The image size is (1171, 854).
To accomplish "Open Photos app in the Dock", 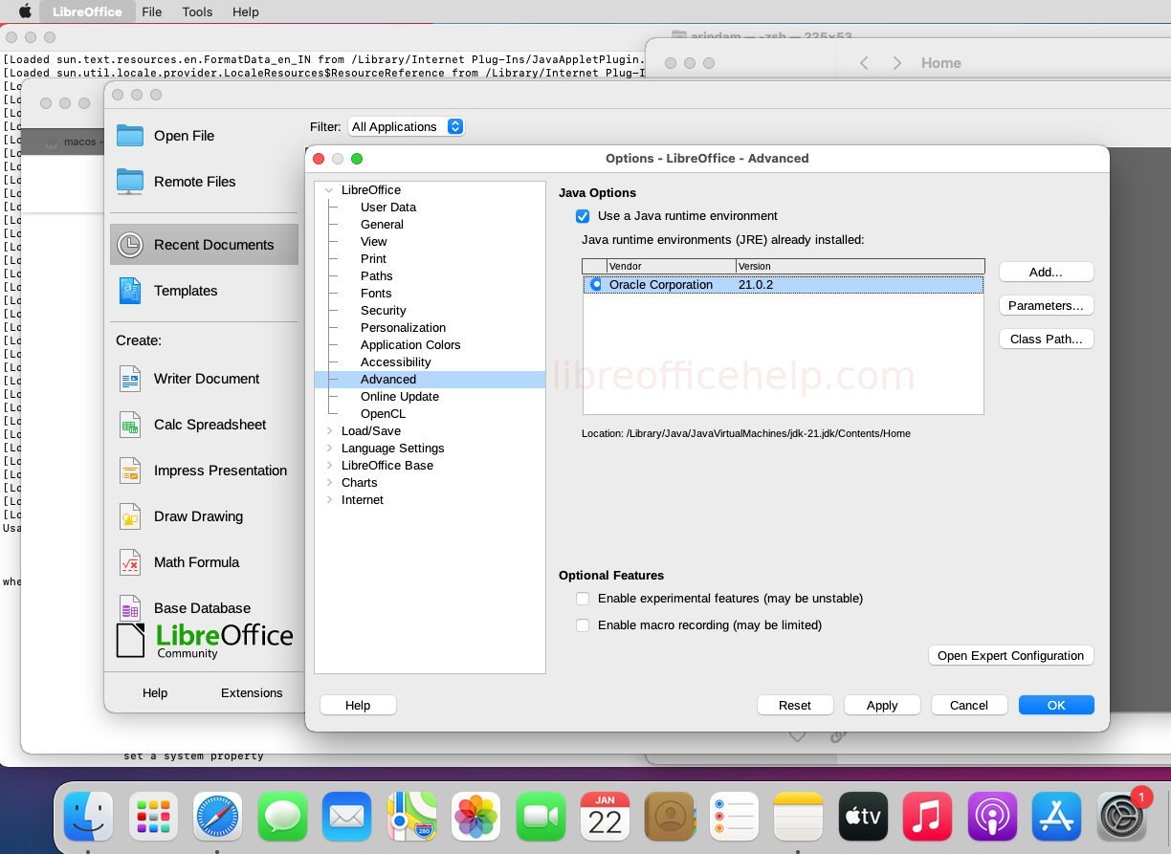I will pyautogui.click(x=476, y=818).
